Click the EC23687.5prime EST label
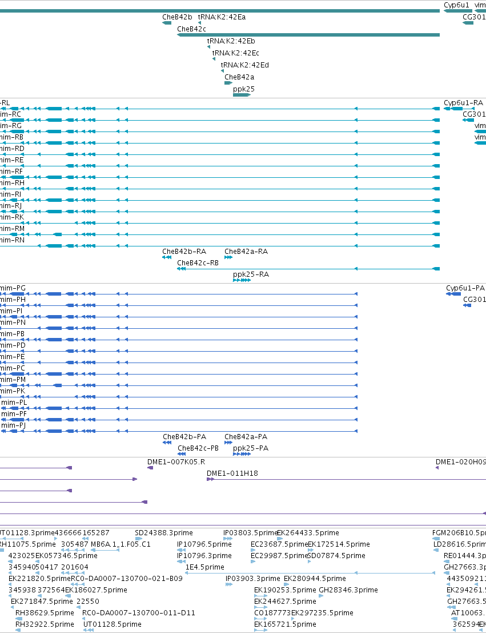The image size is (486, 633). [x=279, y=544]
